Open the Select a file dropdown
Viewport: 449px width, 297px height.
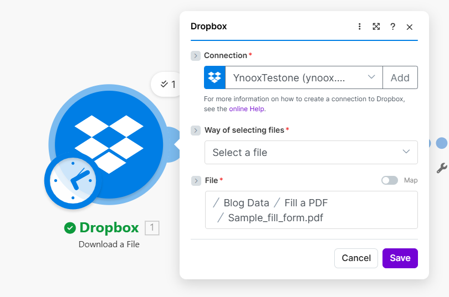pos(311,152)
